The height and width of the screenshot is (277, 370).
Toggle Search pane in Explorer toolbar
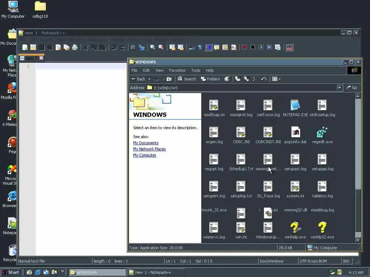click(187, 79)
